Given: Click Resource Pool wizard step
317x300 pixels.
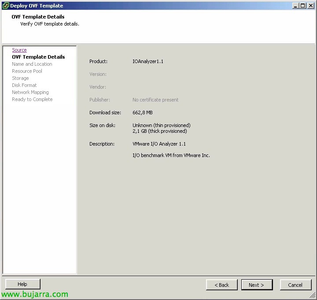Looking at the screenshot, I should click(x=27, y=71).
